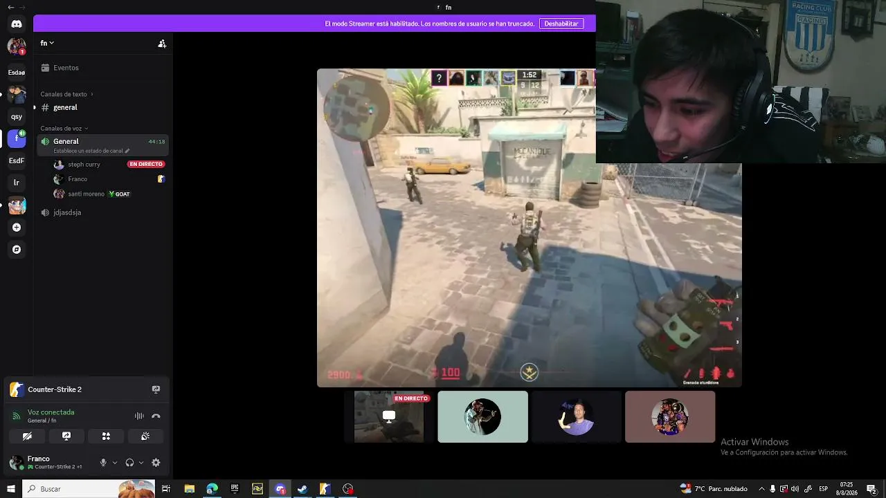Image resolution: width=886 pixels, height=498 pixels.
Task: Disconnect from the voice channel
Action: point(156,416)
